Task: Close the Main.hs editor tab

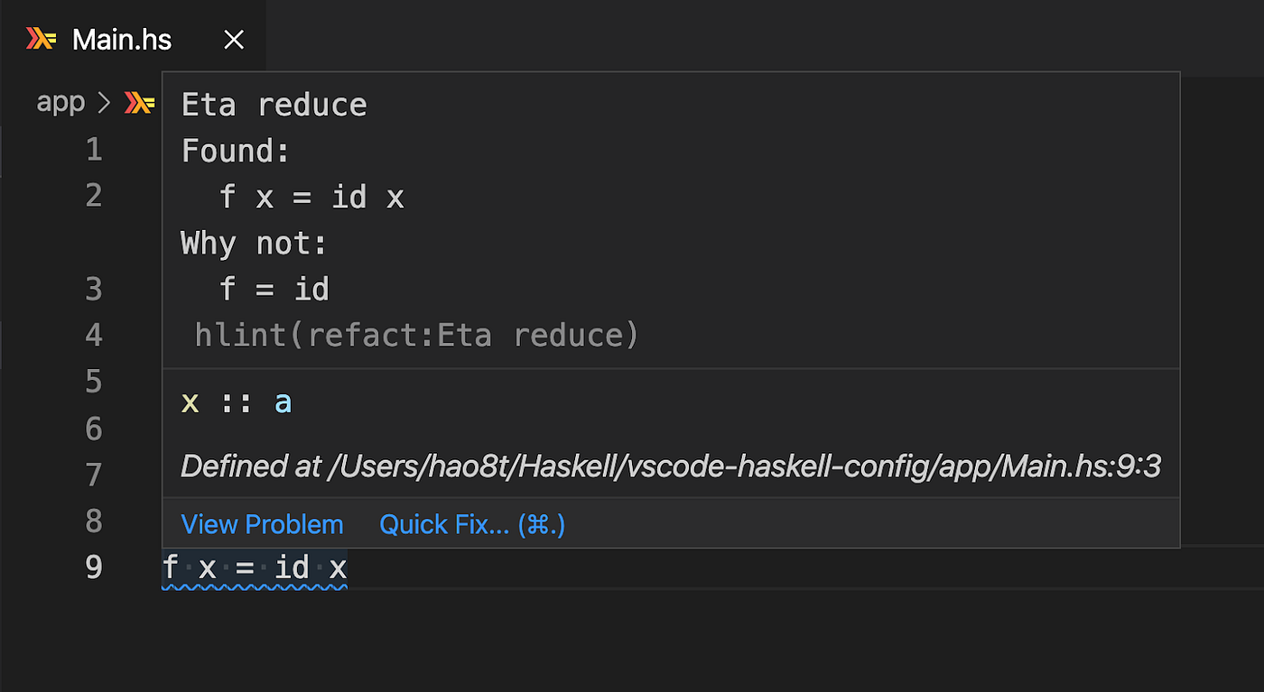Action: pyautogui.click(x=234, y=40)
